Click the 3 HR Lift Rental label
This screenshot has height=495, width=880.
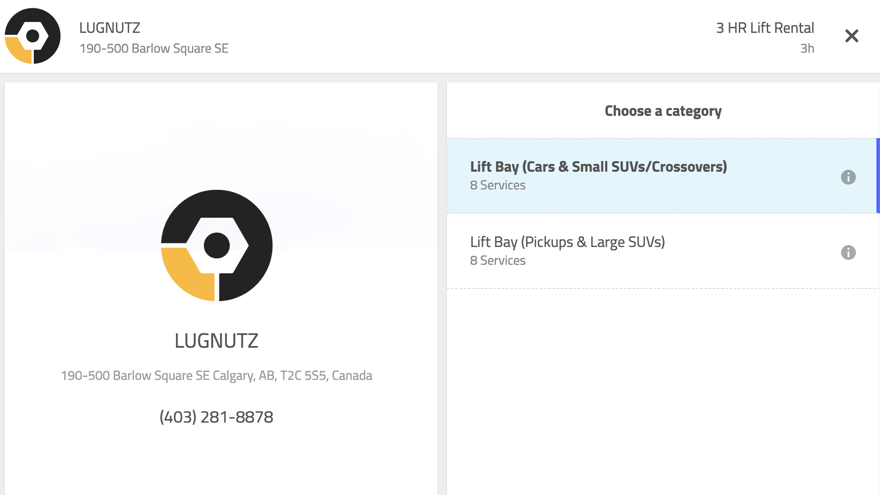[x=765, y=28]
